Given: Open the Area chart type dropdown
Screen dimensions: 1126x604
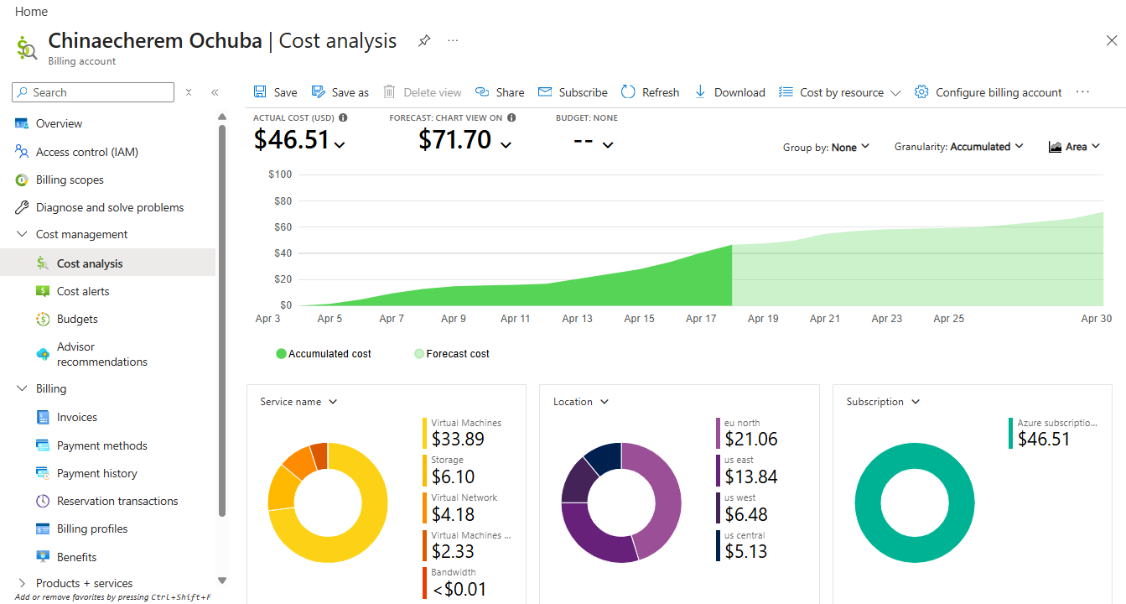Looking at the screenshot, I should click(1074, 147).
